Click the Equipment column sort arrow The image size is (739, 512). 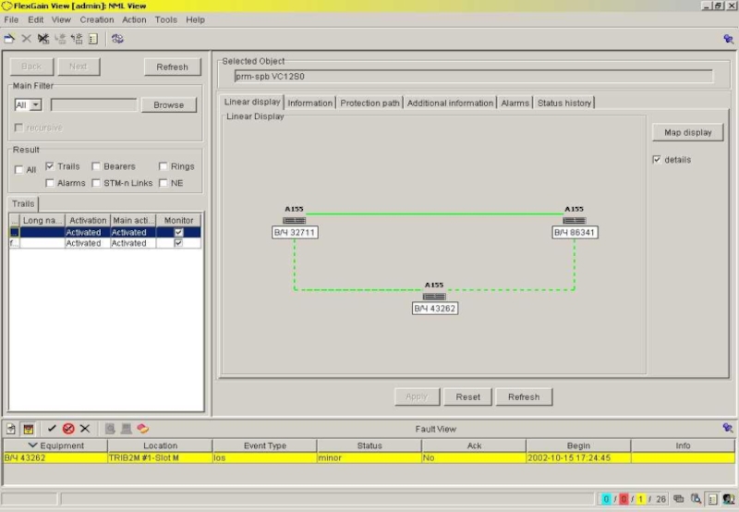(x=33, y=445)
